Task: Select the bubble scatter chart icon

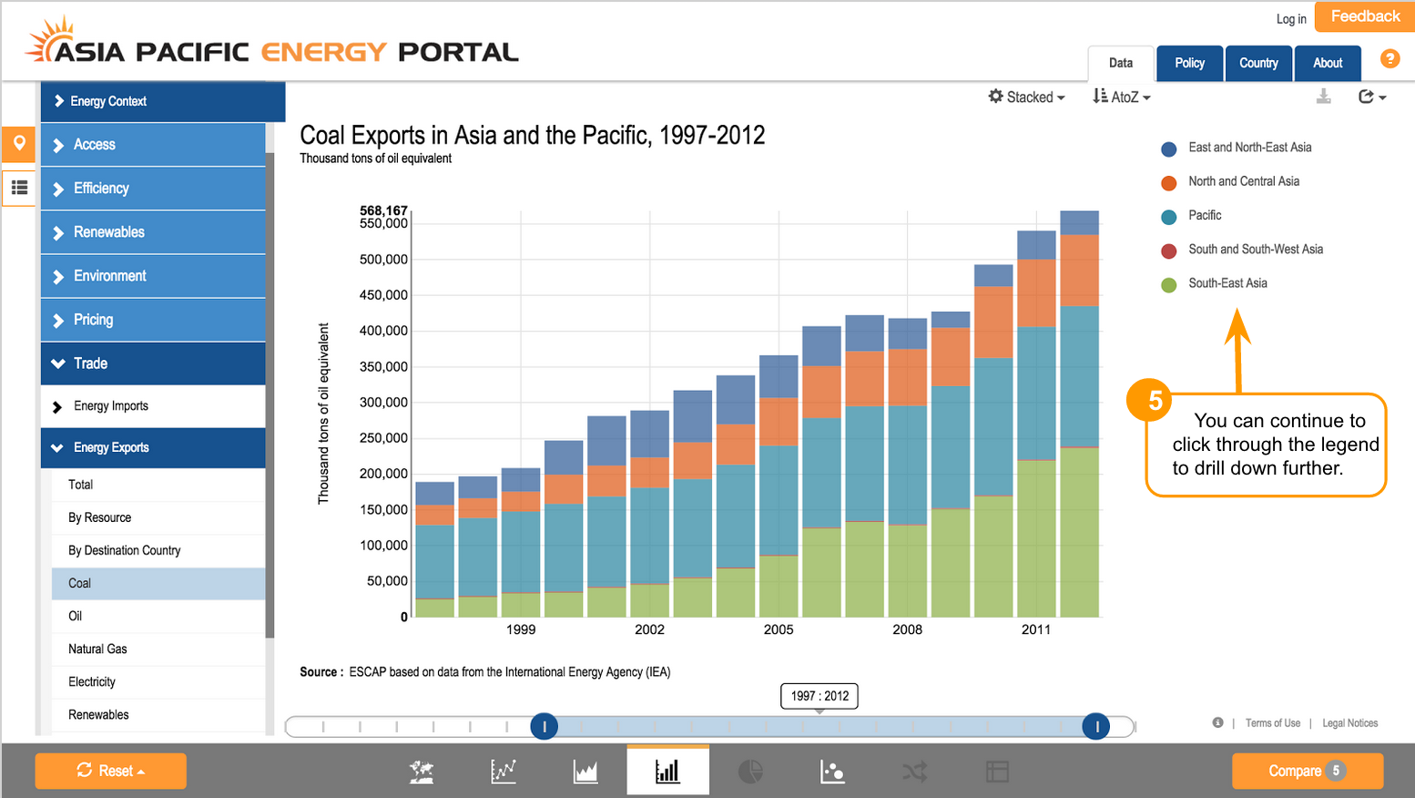Action: (832, 772)
